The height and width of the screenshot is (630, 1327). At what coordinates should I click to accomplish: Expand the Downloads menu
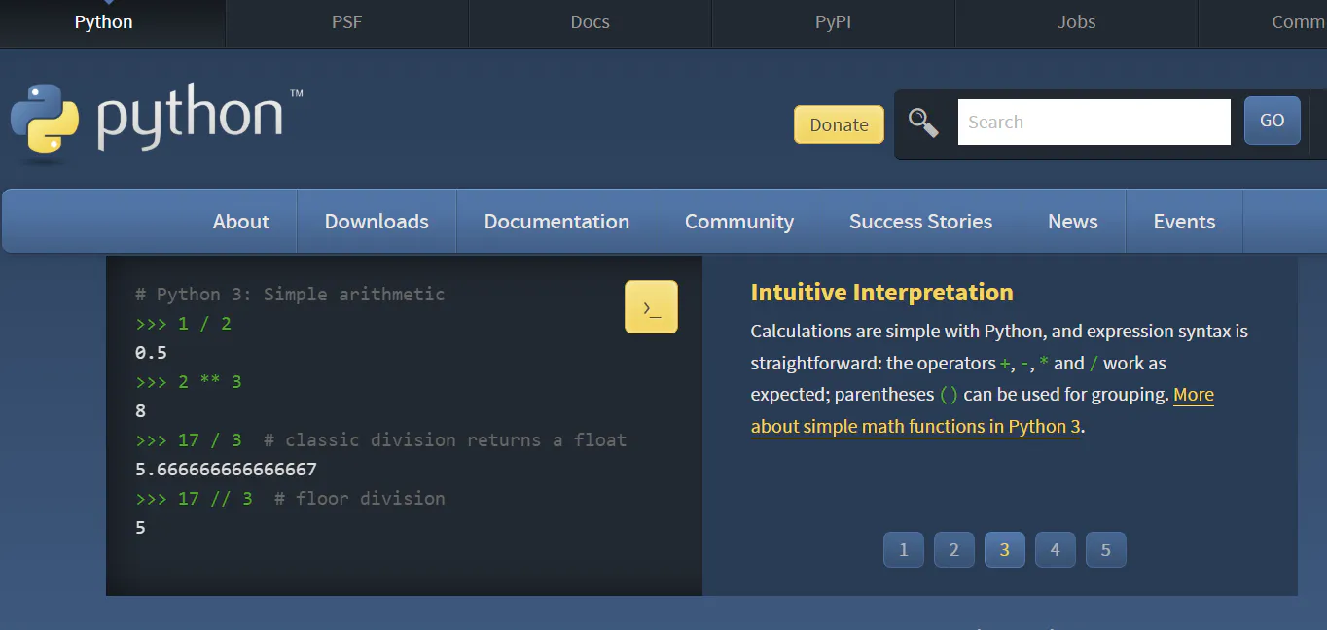coord(377,222)
